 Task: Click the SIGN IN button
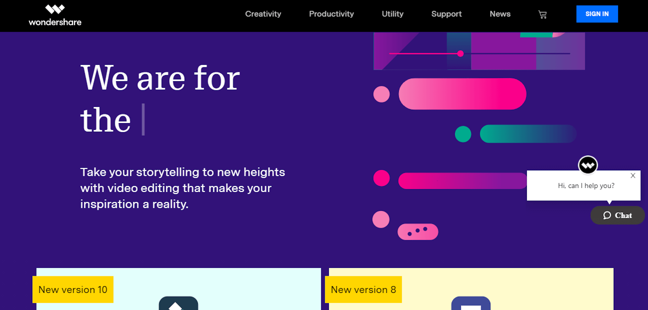coord(597,14)
